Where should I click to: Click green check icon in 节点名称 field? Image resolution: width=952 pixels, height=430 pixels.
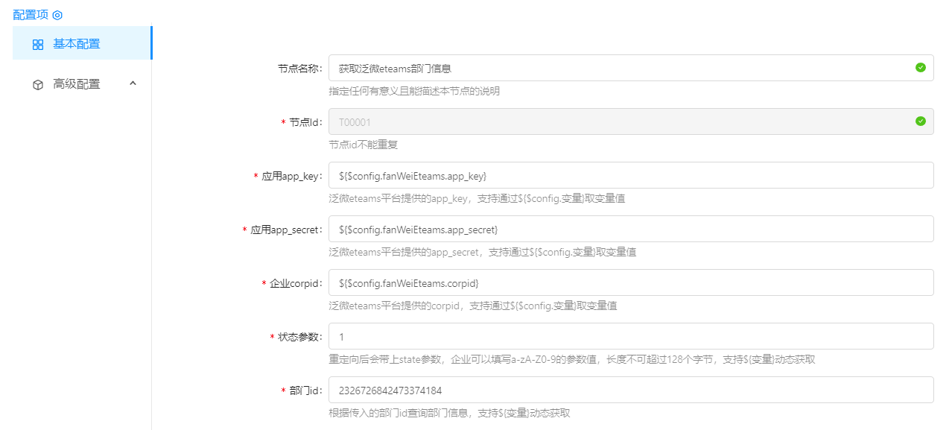pyautogui.click(x=920, y=68)
